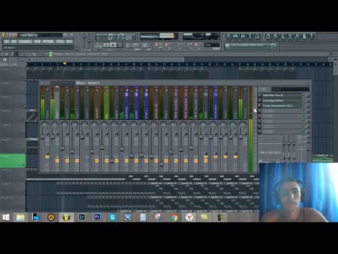Toggle Fruity Parametric EQ 2 enable switch

tap(304, 106)
